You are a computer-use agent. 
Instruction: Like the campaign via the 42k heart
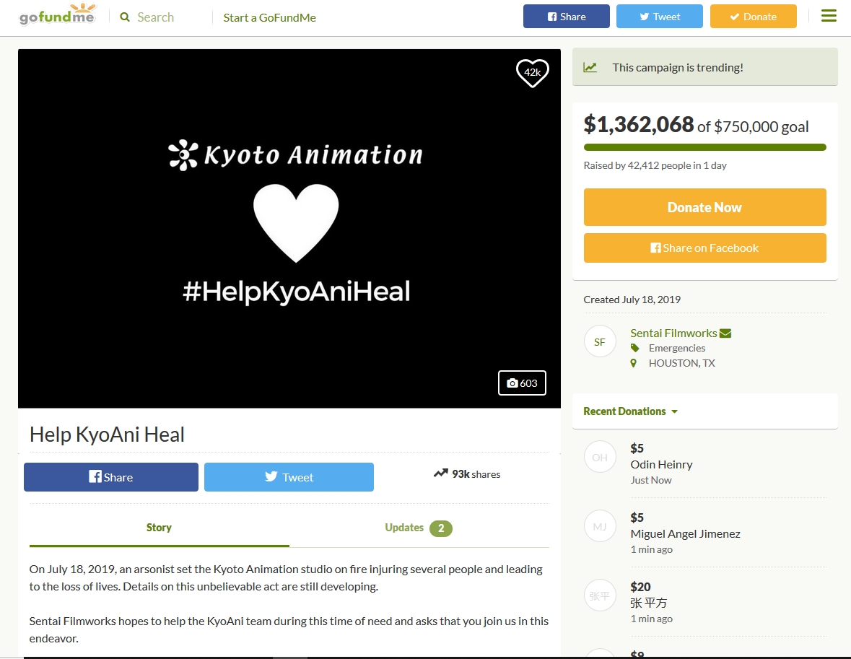coord(533,73)
